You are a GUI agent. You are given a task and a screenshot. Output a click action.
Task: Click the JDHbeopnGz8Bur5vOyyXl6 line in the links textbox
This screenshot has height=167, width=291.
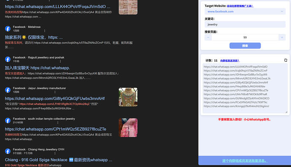235,74
